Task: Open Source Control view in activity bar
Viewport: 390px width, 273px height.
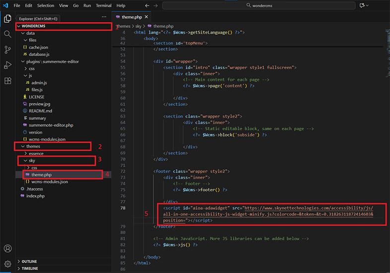Action: [x=8, y=50]
